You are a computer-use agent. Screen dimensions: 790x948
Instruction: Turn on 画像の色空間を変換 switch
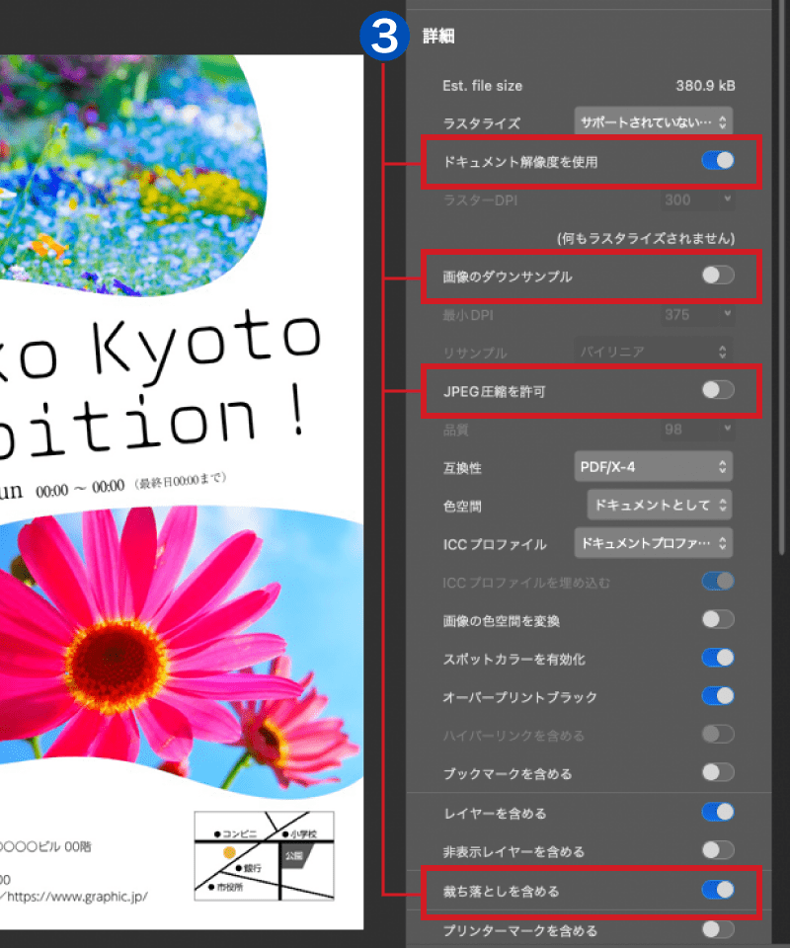click(717, 620)
